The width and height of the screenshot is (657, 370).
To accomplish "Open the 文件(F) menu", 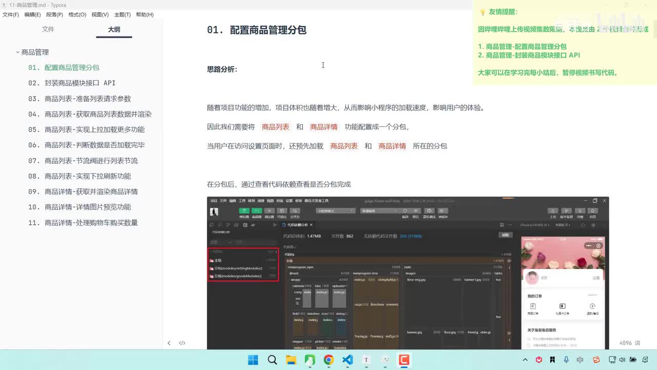I will point(11,14).
